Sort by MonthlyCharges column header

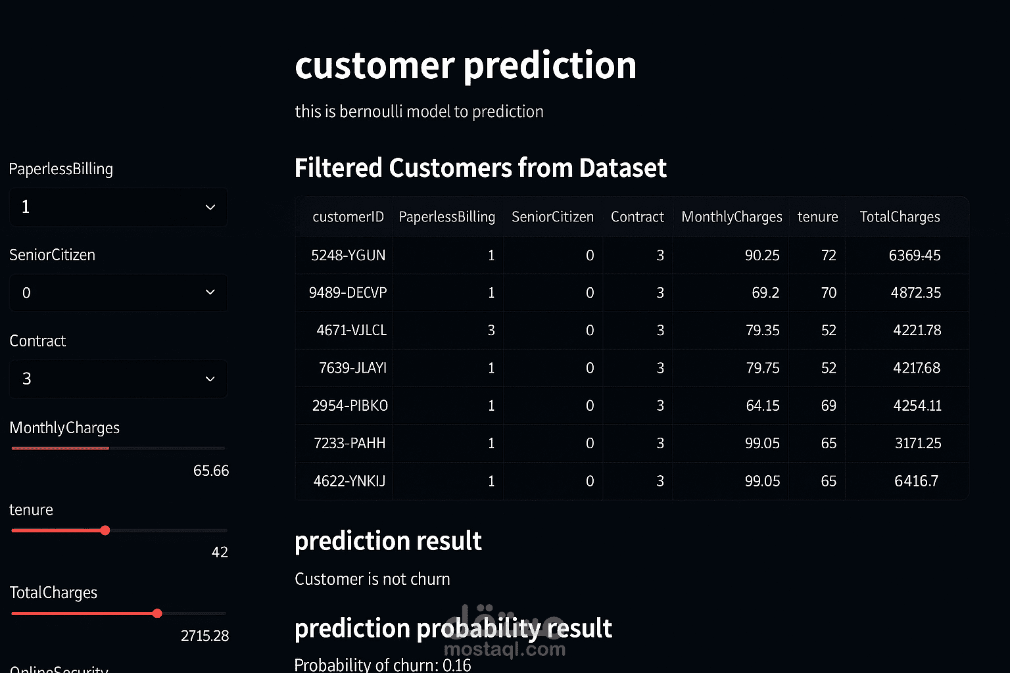point(731,217)
